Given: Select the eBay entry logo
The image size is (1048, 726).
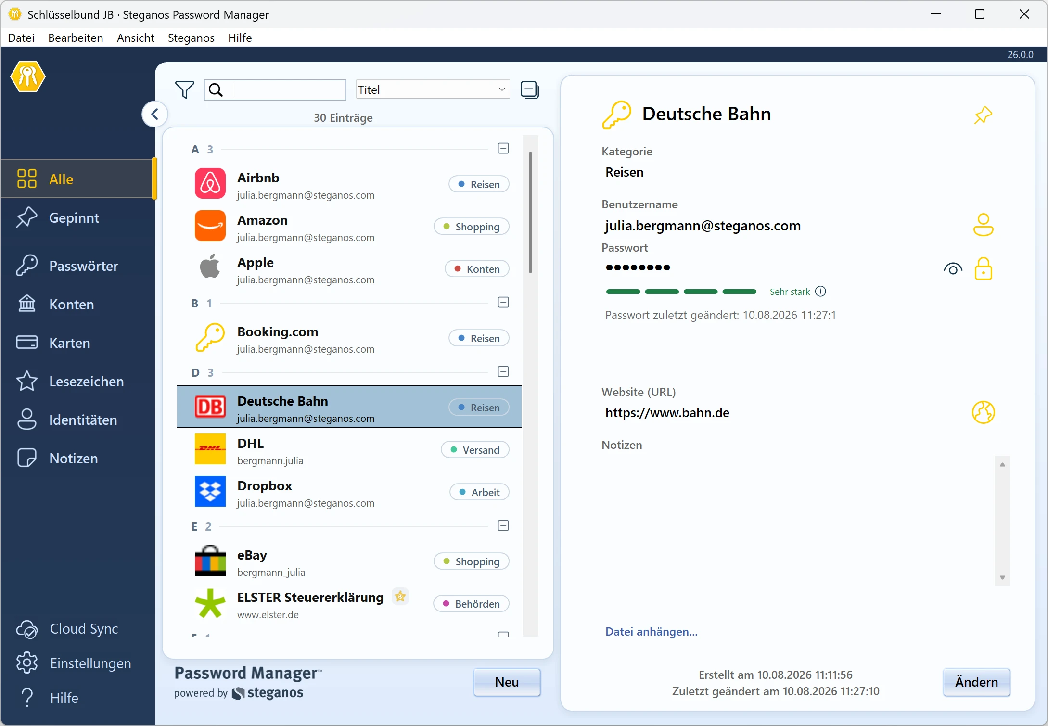Looking at the screenshot, I should (210, 560).
